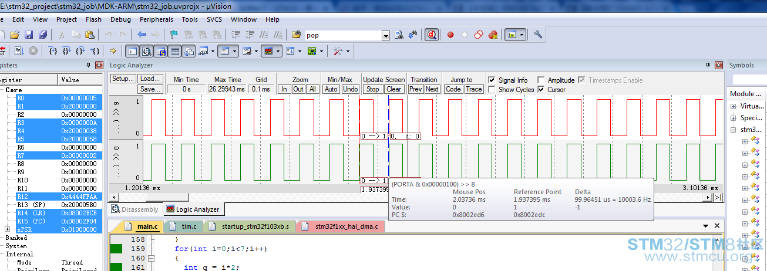This screenshot has width=767, height=271.
Task: Click the Kill All Breakpoints icon
Action: click(x=493, y=35)
